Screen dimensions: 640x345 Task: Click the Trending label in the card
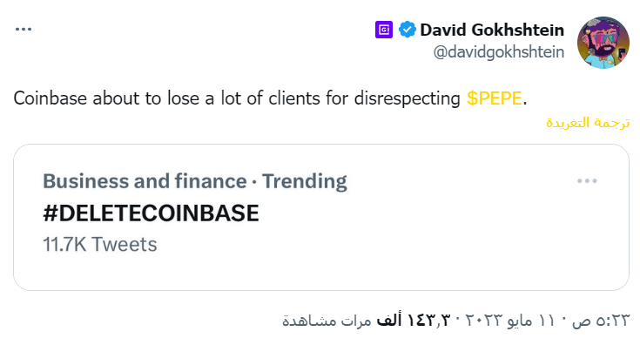[304, 181]
